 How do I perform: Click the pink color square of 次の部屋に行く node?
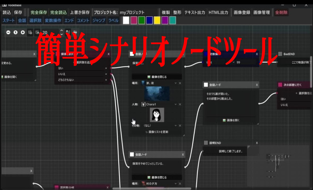[280, 85]
